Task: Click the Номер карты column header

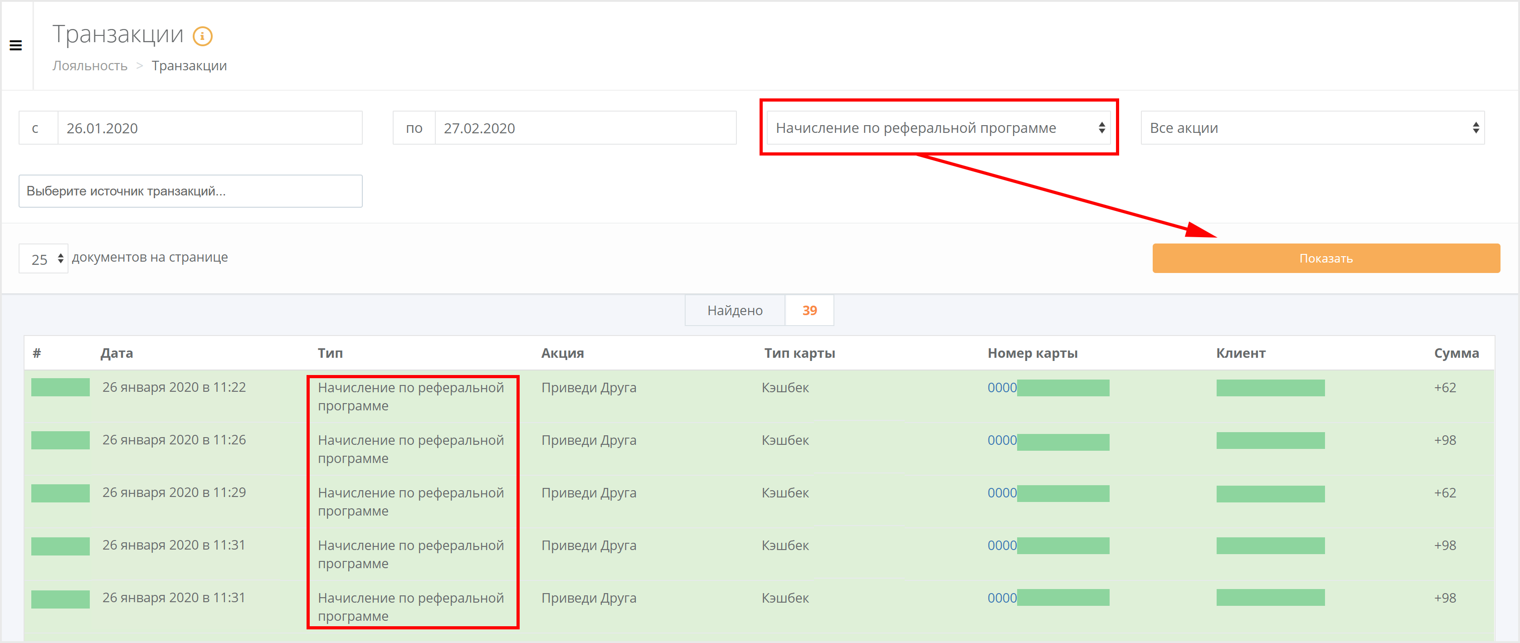Action: tap(1033, 353)
